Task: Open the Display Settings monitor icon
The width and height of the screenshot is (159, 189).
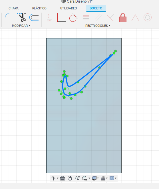Action: pos(94,178)
